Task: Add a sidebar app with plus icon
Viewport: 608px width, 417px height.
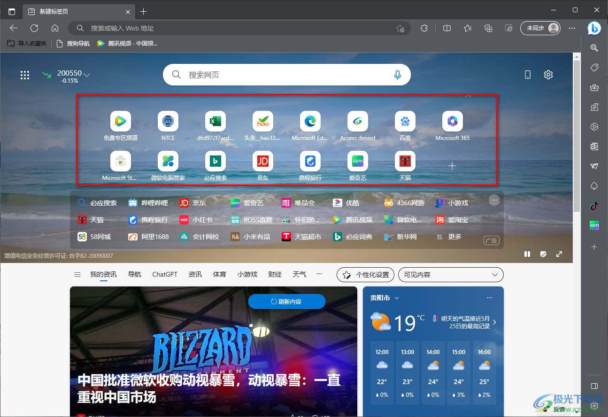Action: tap(594, 247)
